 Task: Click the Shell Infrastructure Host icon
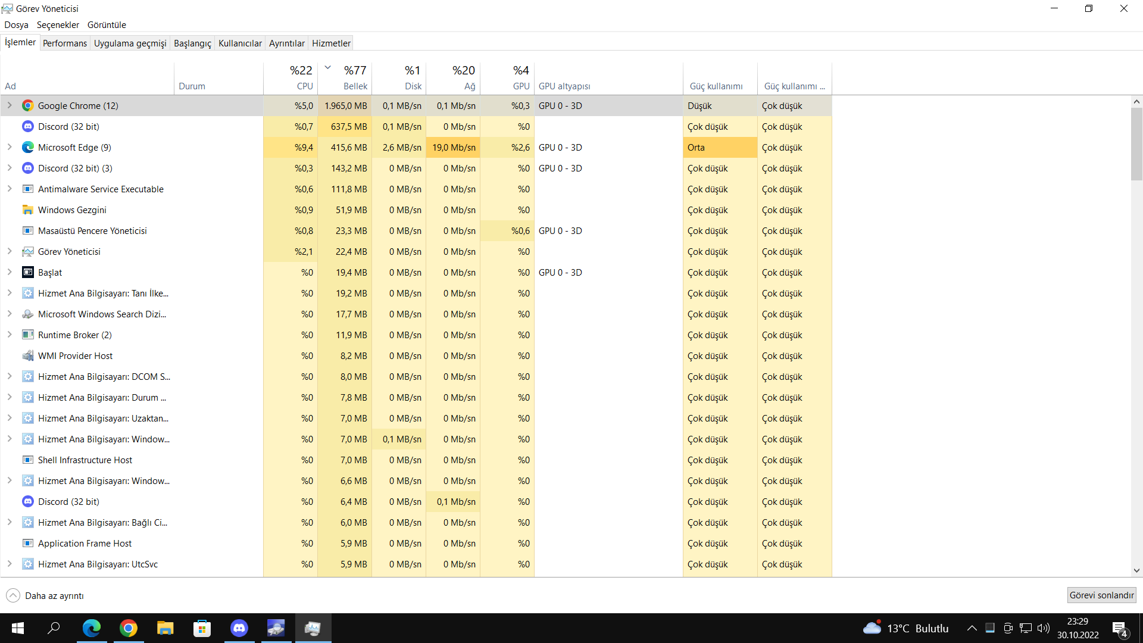(x=27, y=460)
